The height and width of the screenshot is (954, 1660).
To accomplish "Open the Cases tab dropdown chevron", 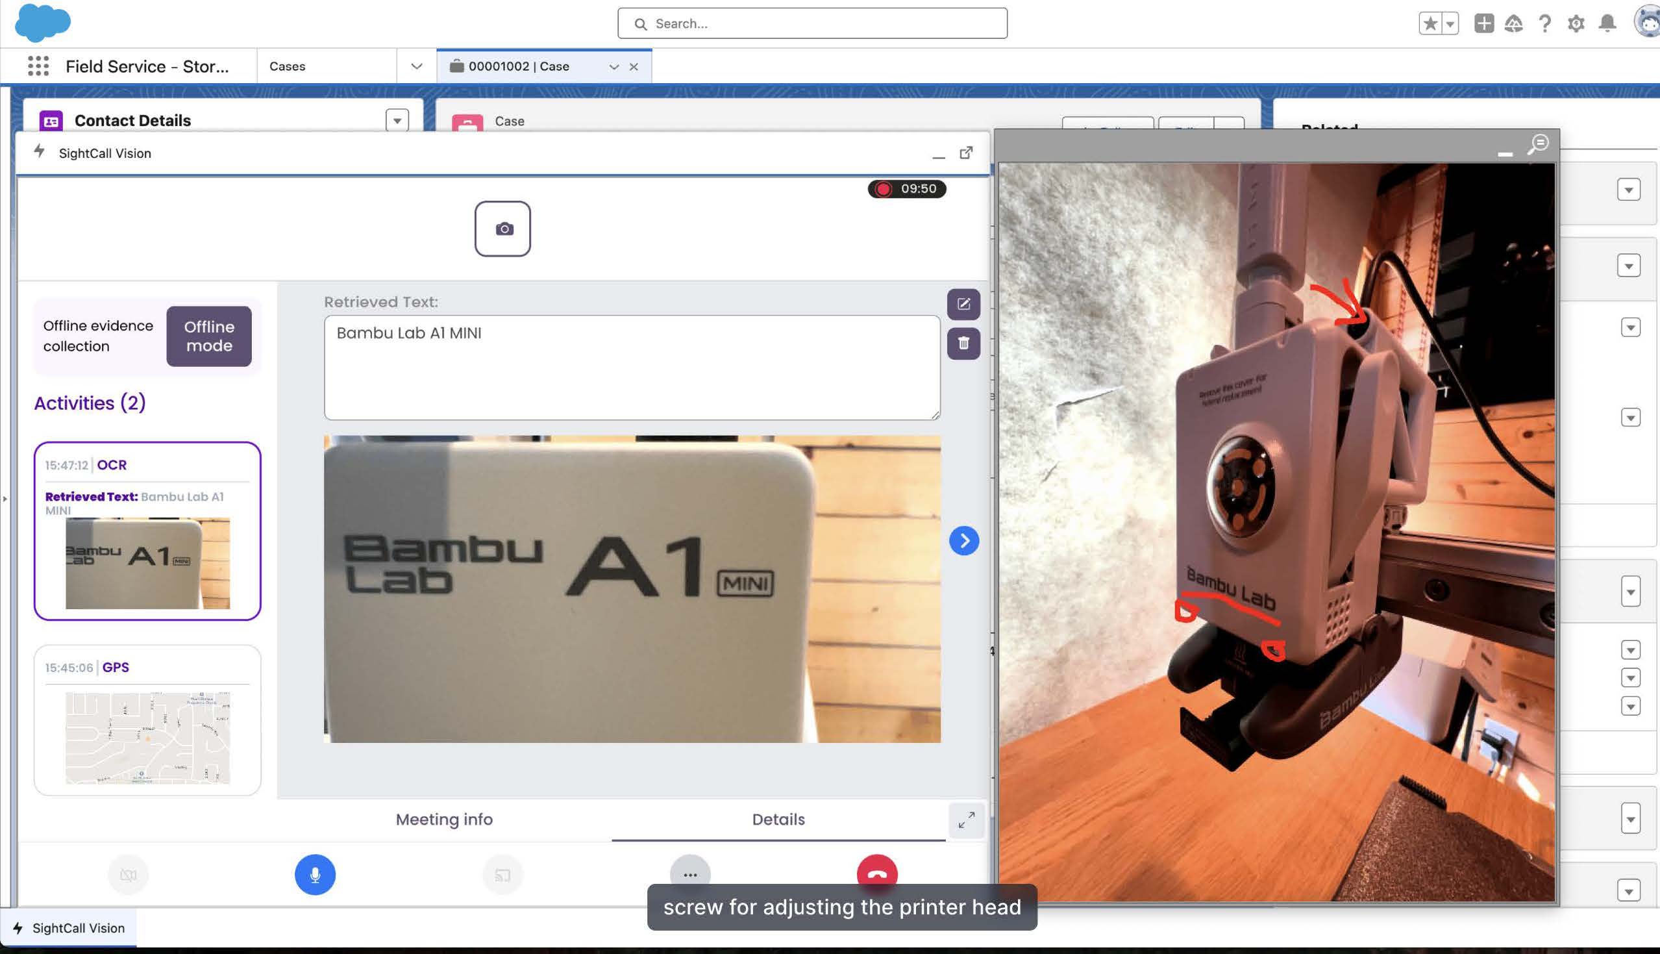I will [x=417, y=66].
